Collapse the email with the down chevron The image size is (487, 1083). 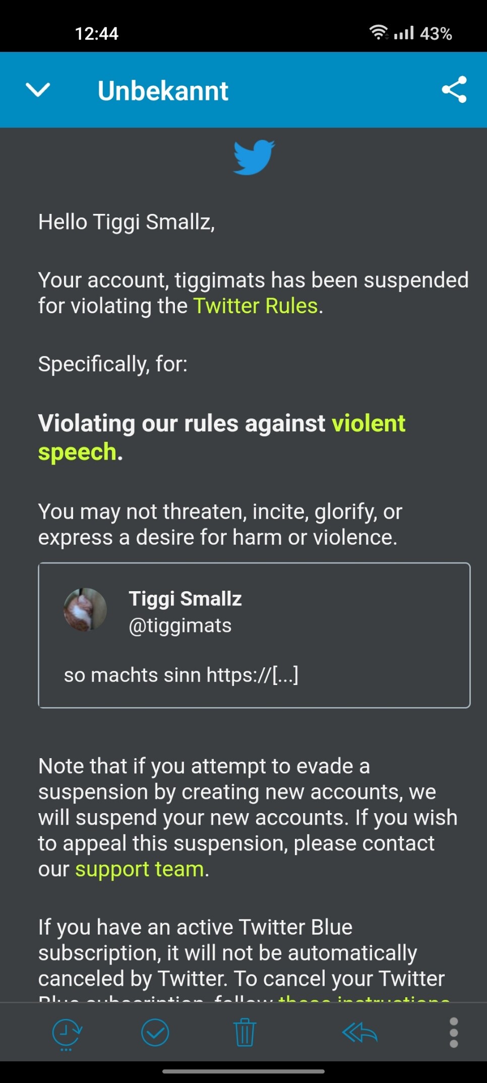[x=38, y=90]
